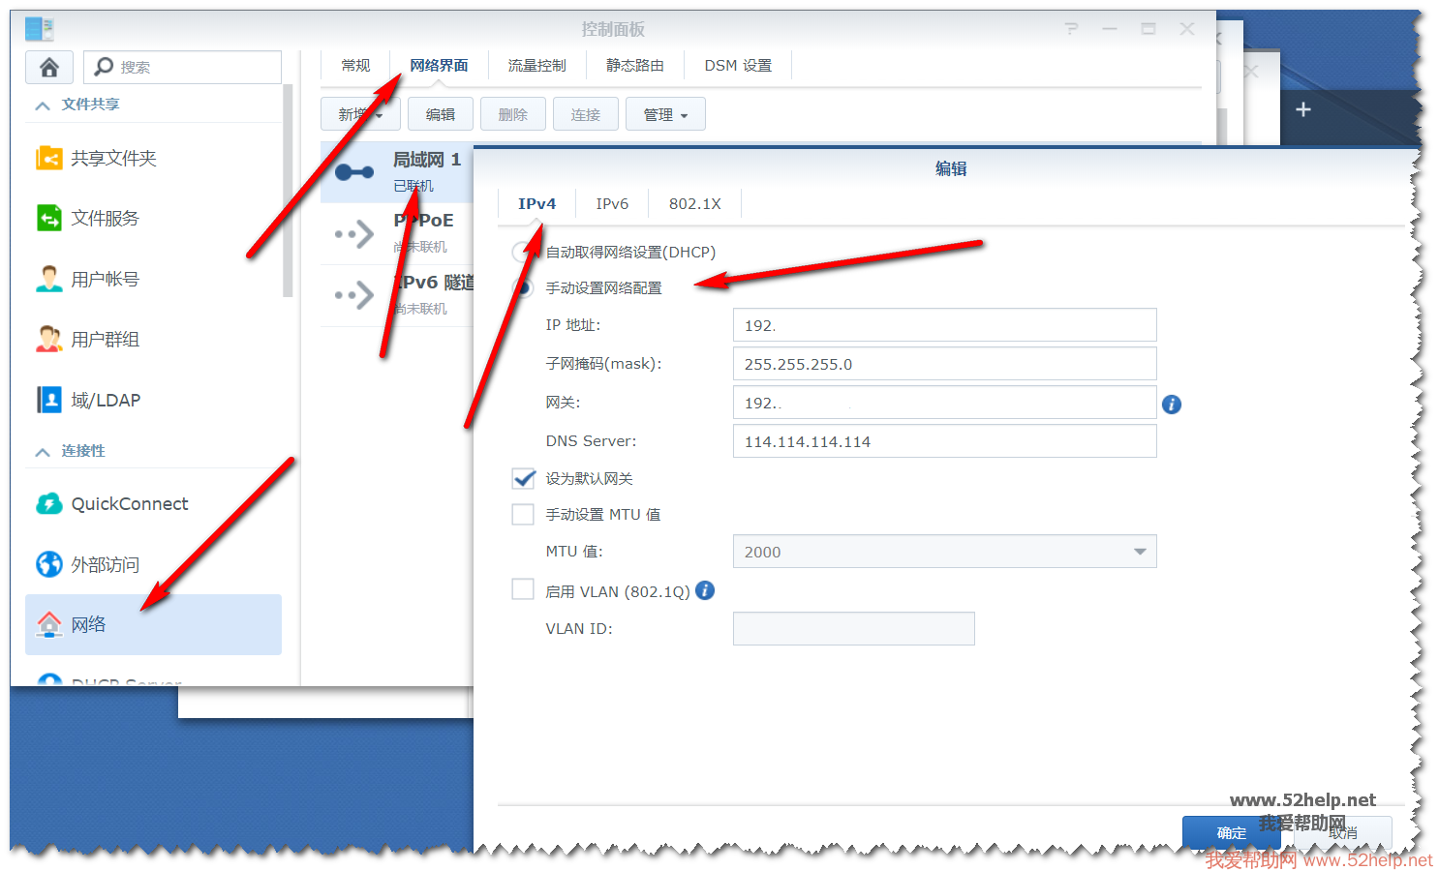This screenshot has width=1439, height=871.
Task: Open File Services (文件服务) icon
Action: (x=49, y=219)
